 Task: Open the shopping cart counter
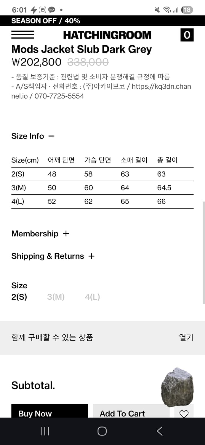[x=187, y=35]
